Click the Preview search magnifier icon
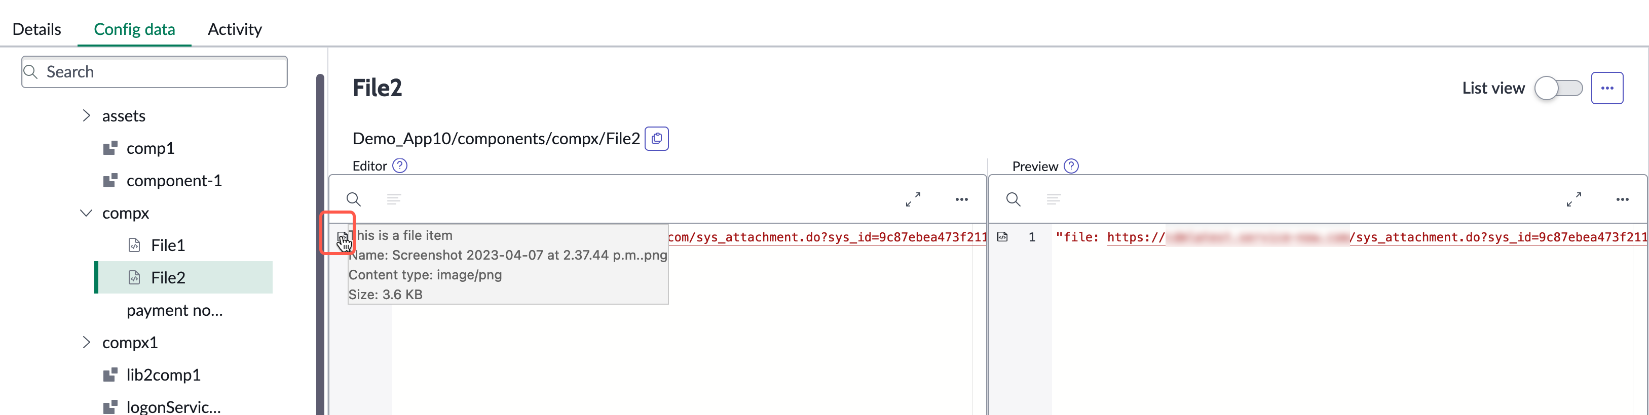 pyautogui.click(x=1013, y=199)
